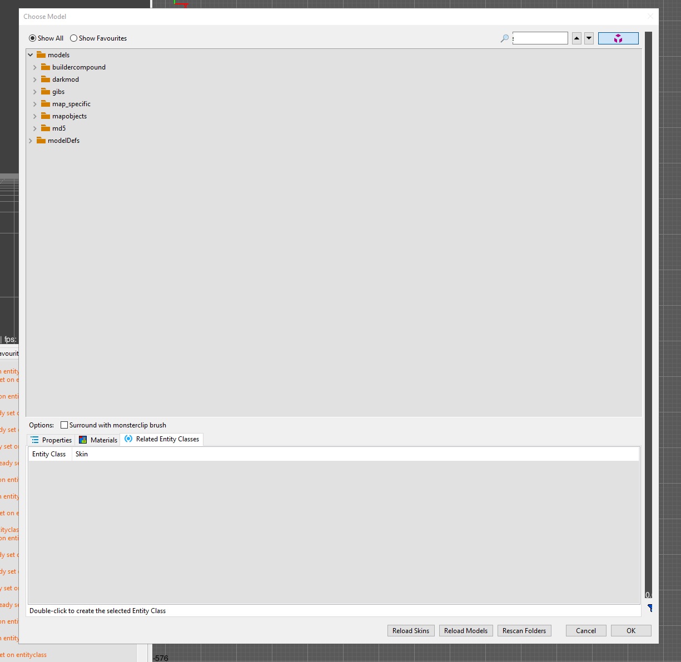Select the darkmod folder icon
681x662 pixels.
[46, 79]
